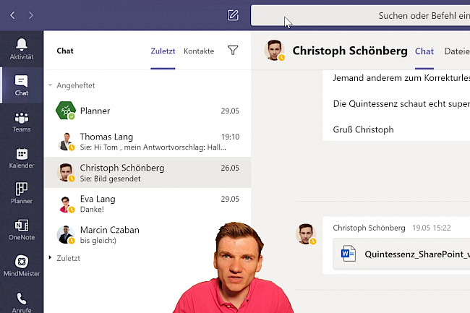Collapse the Angeheftet section

pos(50,85)
